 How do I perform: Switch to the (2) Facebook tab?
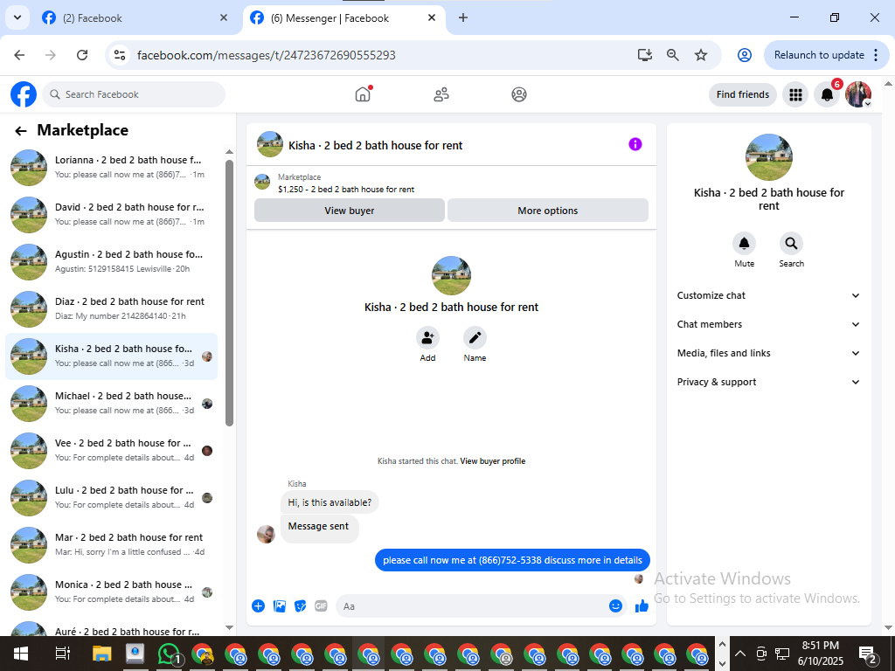(x=135, y=18)
